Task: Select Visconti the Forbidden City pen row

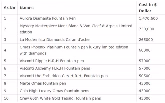Action: [63, 76]
